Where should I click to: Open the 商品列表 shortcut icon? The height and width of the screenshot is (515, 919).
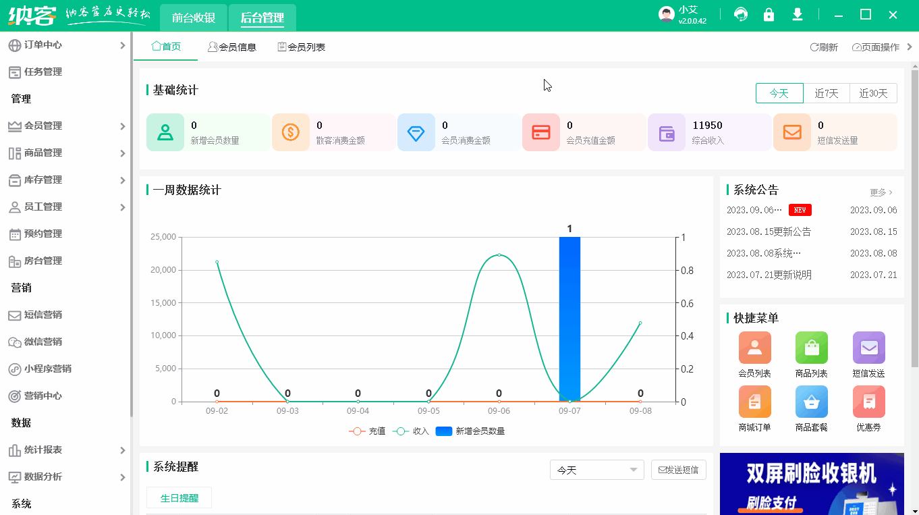(811, 348)
